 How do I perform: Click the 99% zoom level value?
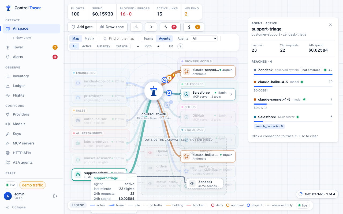coord(148,46)
